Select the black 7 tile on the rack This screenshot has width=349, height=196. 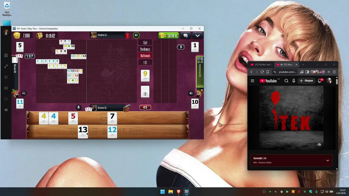(x=112, y=118)
